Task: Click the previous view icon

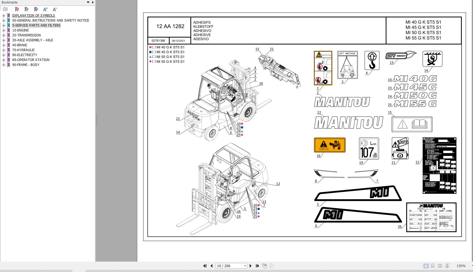Action: (265, 266)
